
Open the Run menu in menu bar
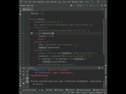tap(60, 2)
